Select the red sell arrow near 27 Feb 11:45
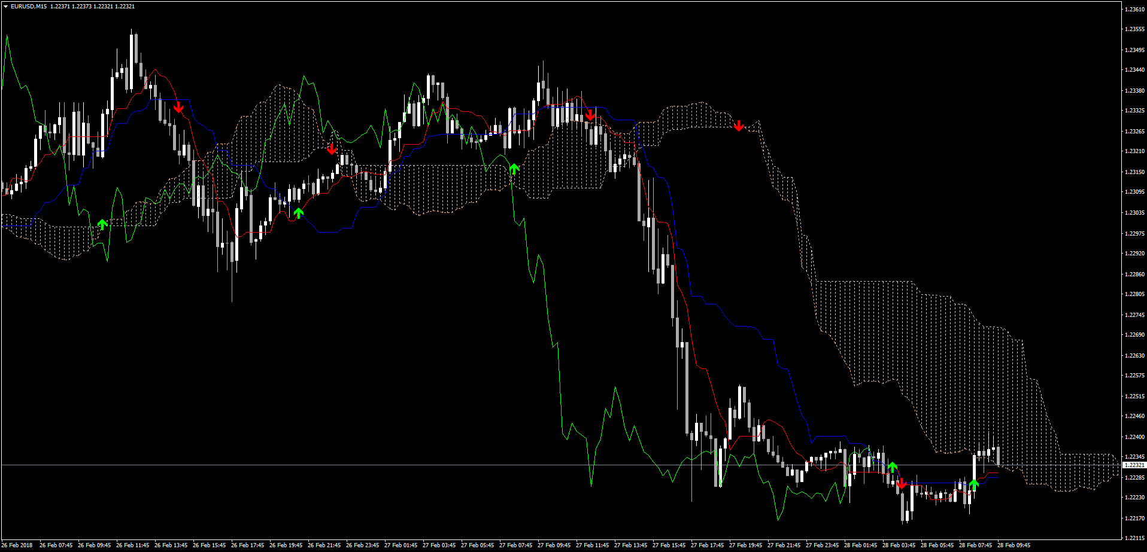The width and height of the screenshot is (1147, 552). coord(591,115)
